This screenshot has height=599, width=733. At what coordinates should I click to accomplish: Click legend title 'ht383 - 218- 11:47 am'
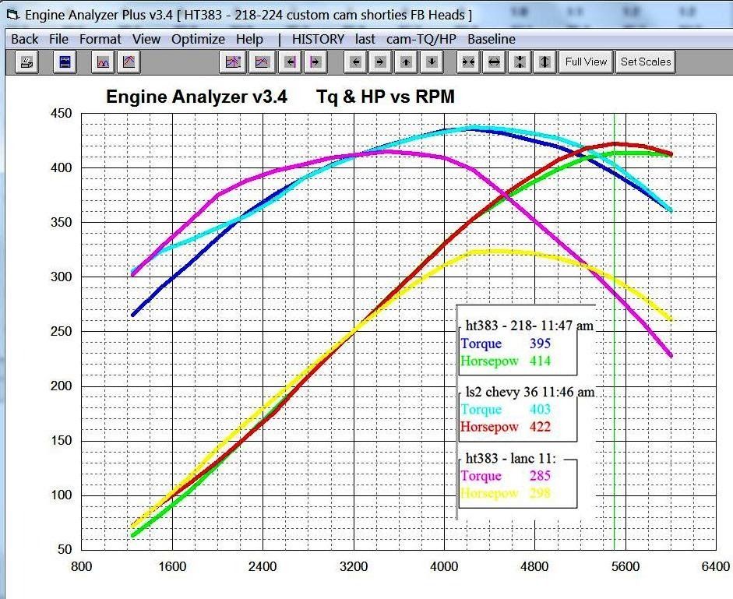(x=530, y=326)
